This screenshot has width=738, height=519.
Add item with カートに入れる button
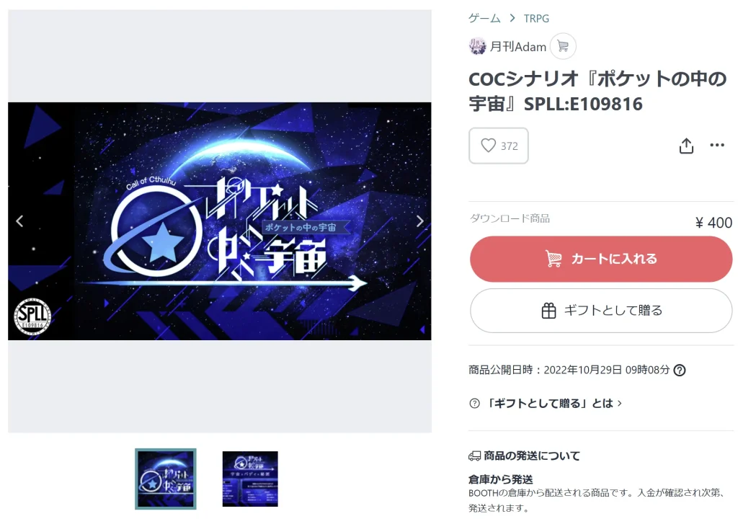coord(601,259)
